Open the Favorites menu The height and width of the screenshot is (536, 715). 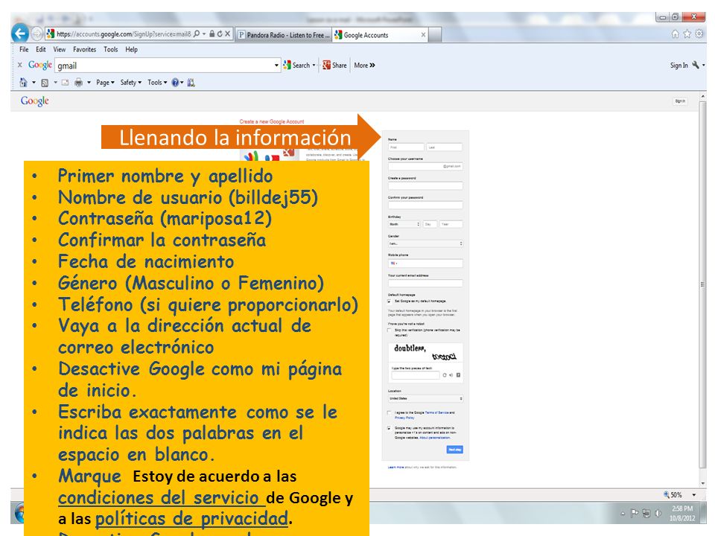point(84,49)
